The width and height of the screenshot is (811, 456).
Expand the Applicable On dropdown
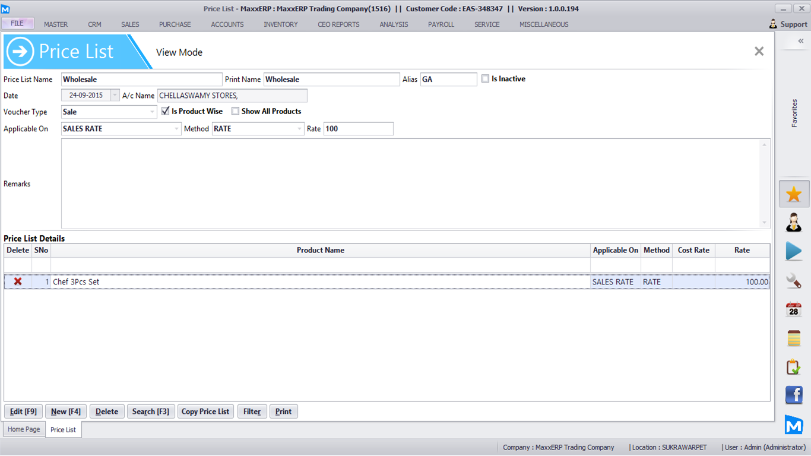[x=176, y=129]
